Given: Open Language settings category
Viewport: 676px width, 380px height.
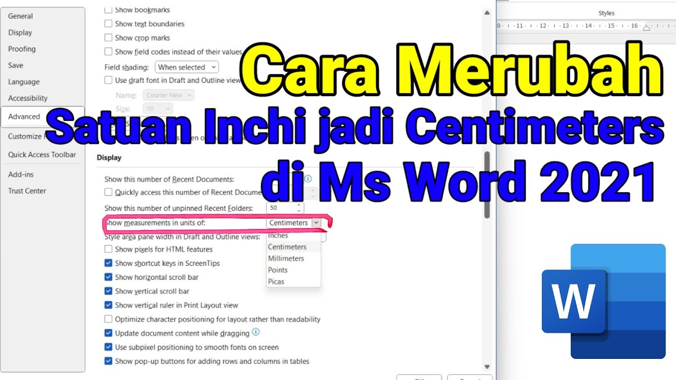Looking at the screenshot, I should click(24, 82).
